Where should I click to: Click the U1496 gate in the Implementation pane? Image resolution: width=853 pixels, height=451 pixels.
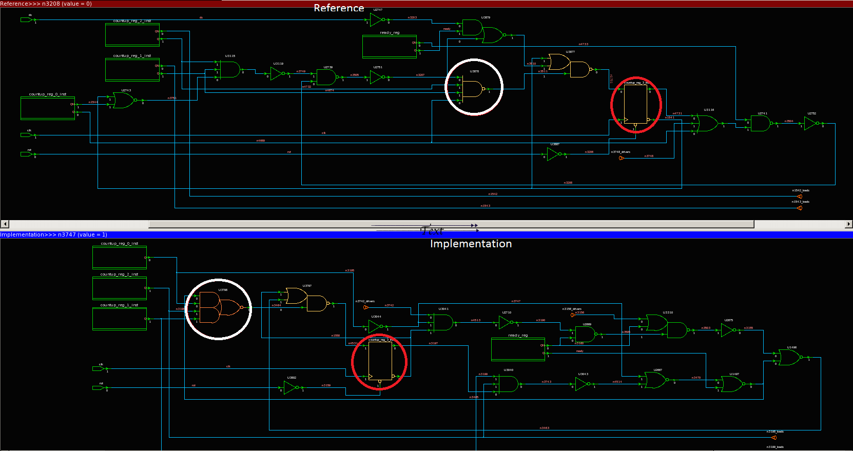tap(789, 358)
